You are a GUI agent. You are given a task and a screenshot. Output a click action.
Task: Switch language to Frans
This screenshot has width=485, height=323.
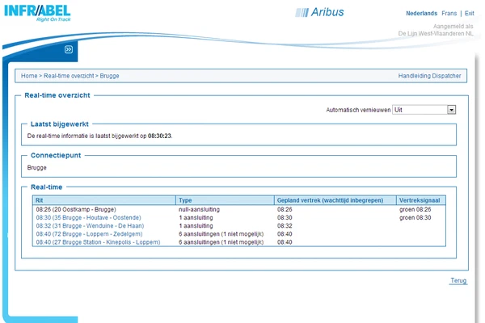click(449, 13)
